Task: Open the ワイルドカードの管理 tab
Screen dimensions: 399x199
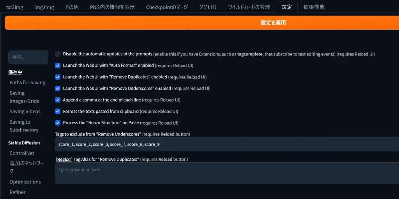Action: (249, 7)
